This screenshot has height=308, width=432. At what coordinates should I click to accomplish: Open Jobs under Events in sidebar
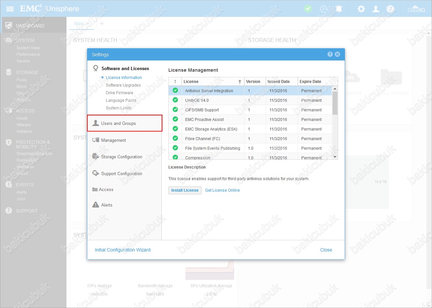click(21, 199)
